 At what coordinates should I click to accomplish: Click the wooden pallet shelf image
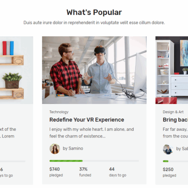17,70
